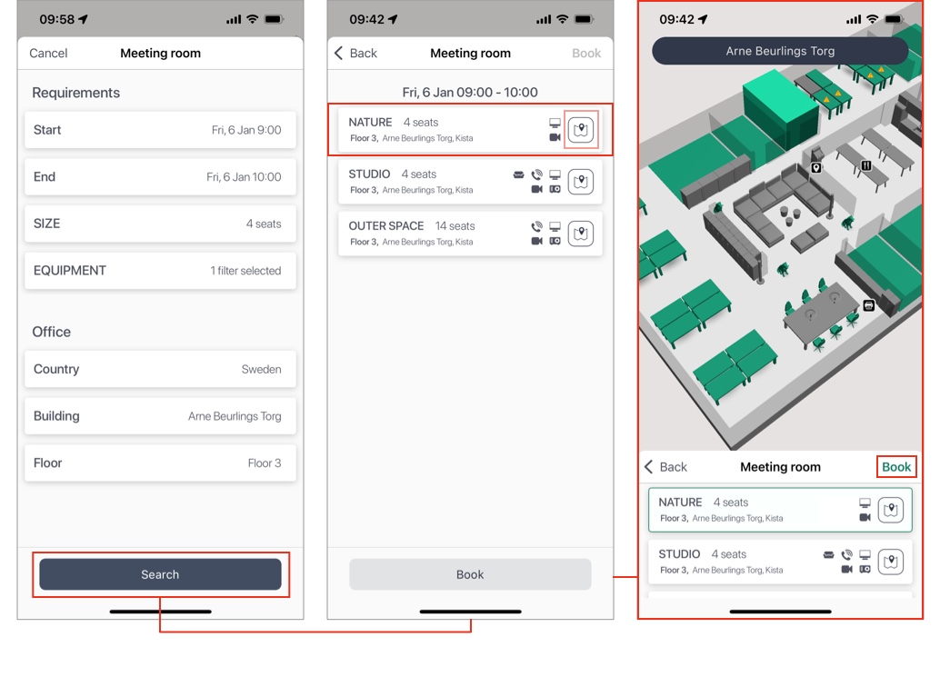Open the Floor selector showing Floor 3
The width and height of the screenshot is (940, 677).
click(160, 463)
